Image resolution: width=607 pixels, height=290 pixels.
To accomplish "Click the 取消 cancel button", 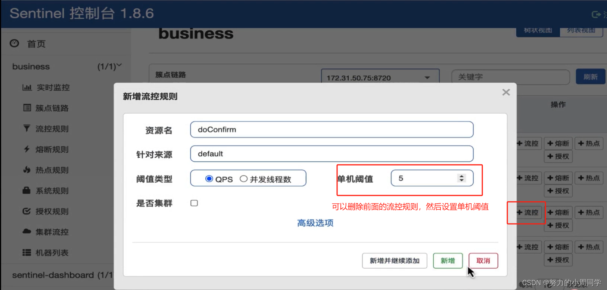I will tap(483, 261).
